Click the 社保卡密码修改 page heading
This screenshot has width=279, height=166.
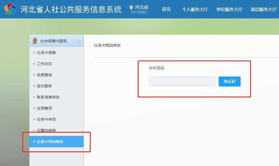(x=107, y=45)
